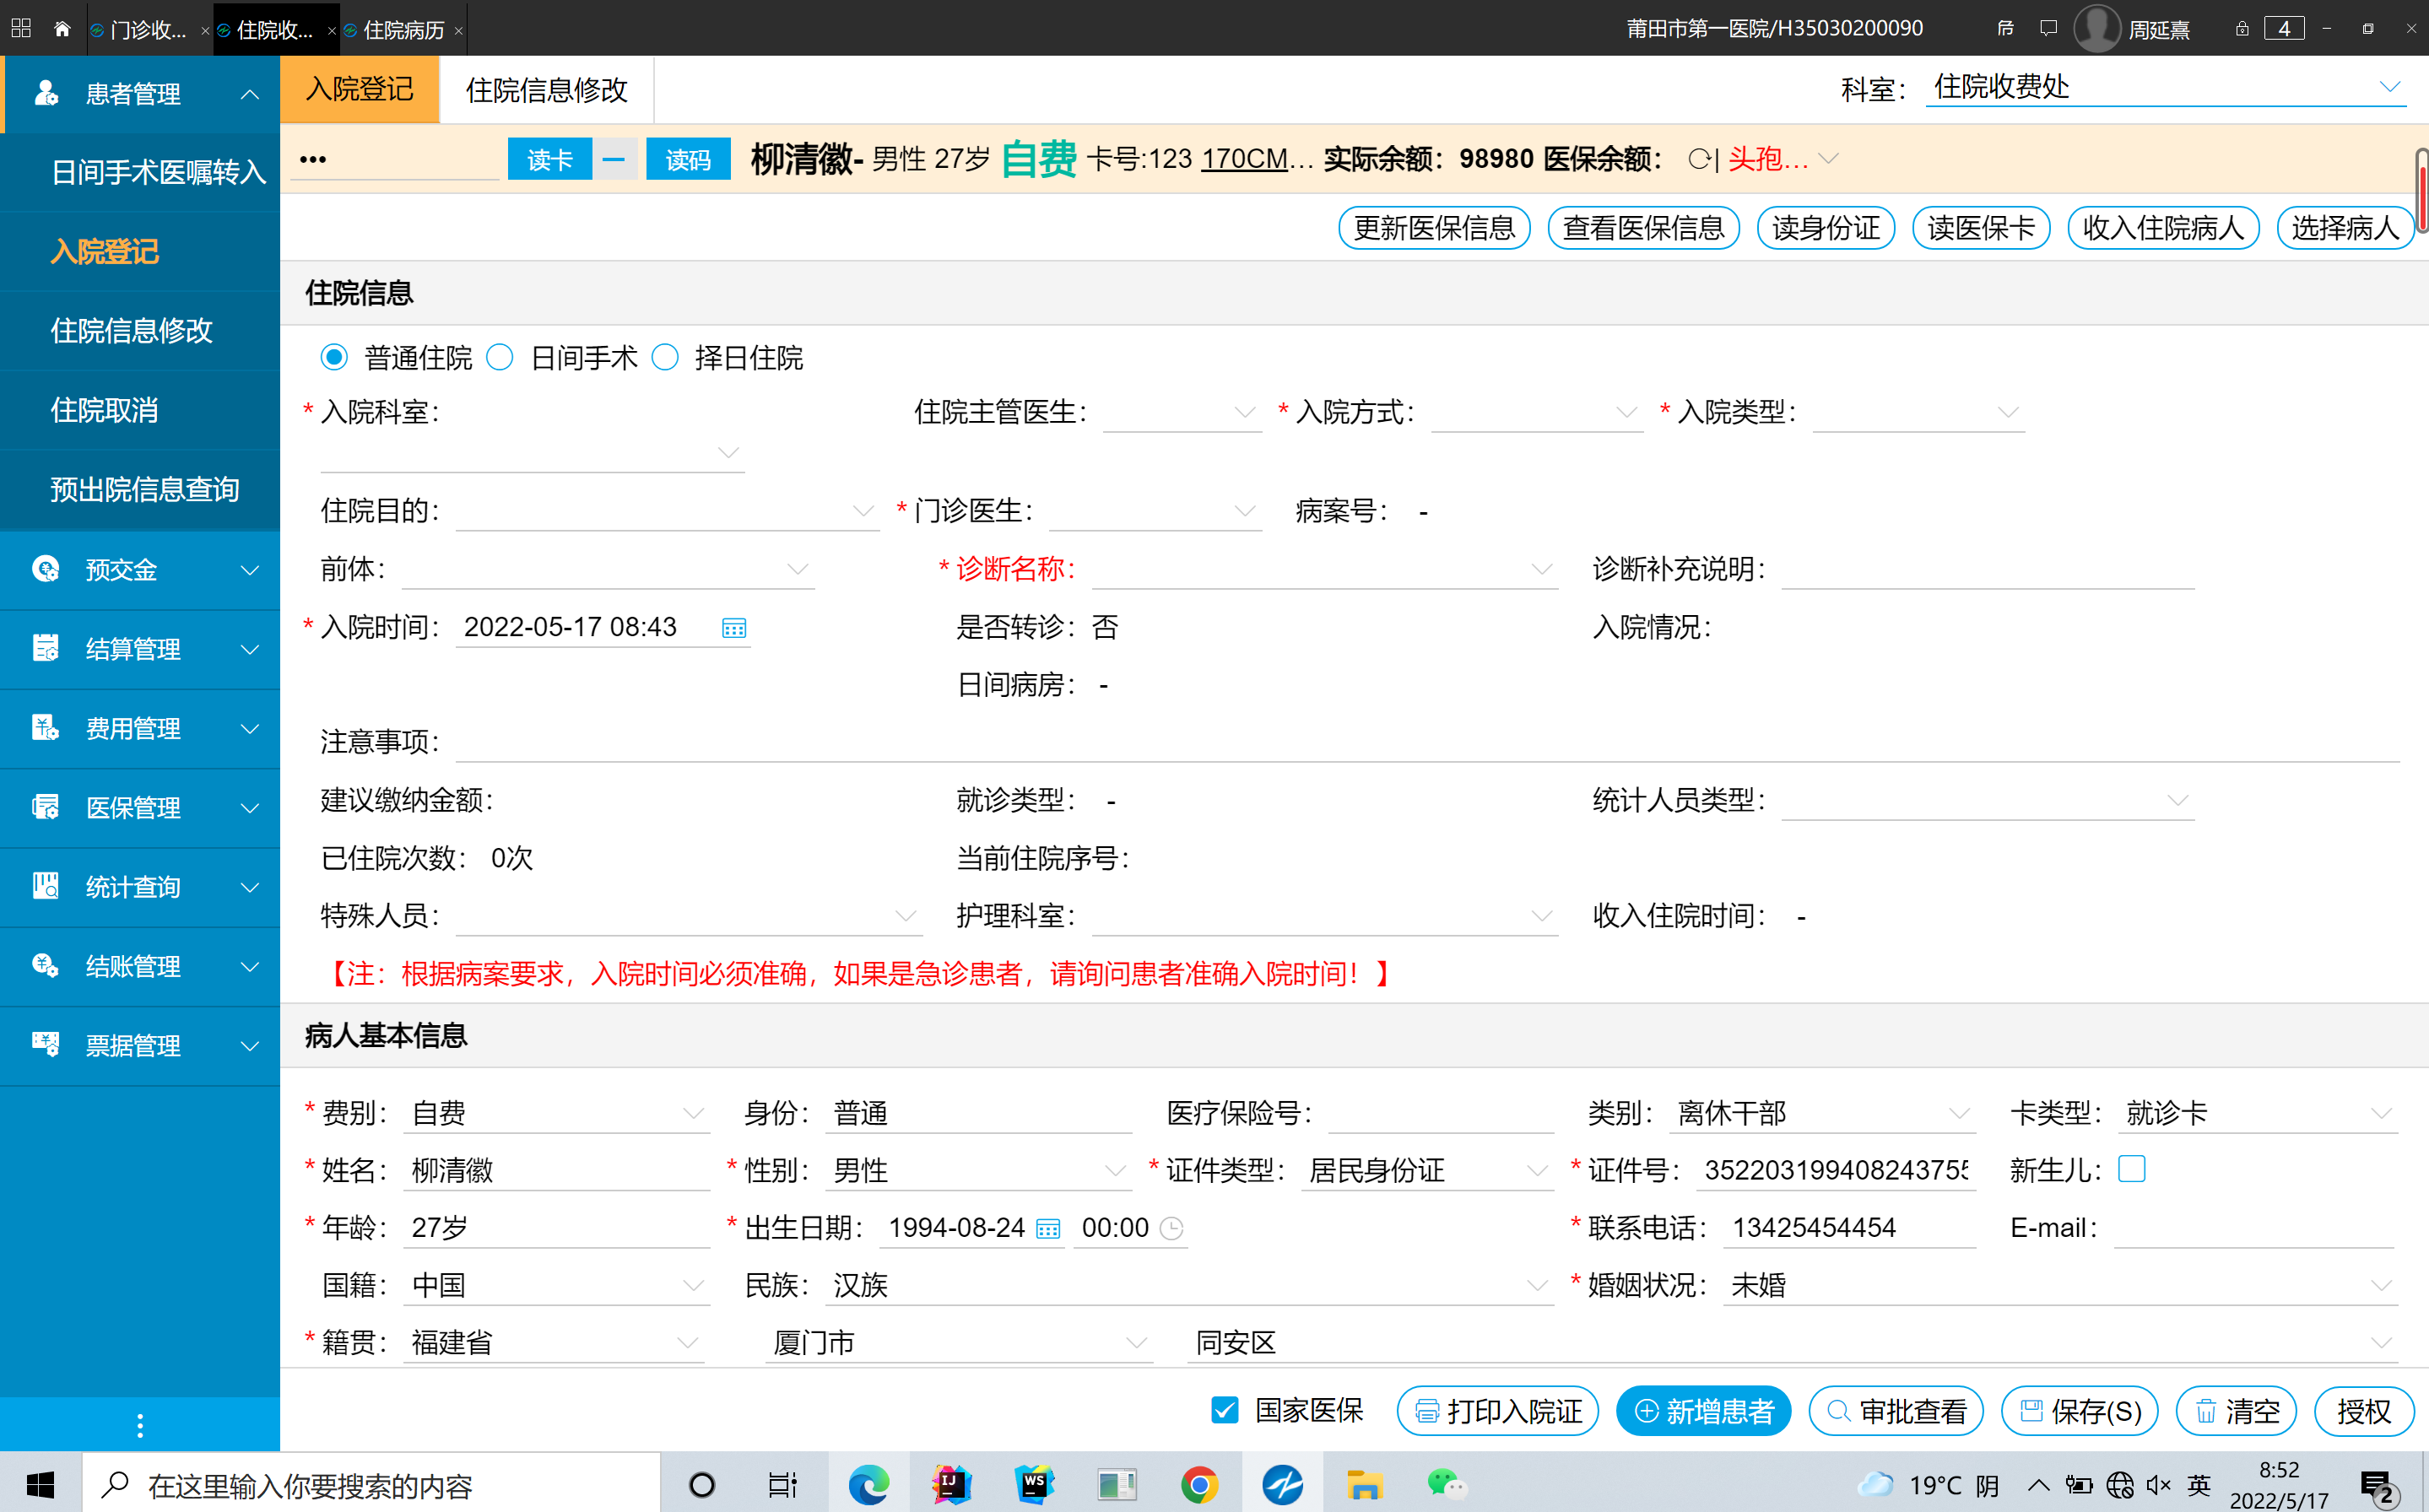Click the 打印入院证 button
2429x1512 pixels.
(x=1498, y=1411)
